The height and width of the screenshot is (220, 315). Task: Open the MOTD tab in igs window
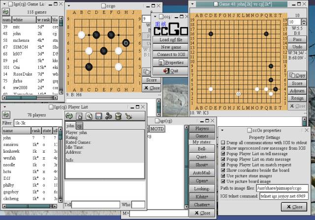[157, 129]
